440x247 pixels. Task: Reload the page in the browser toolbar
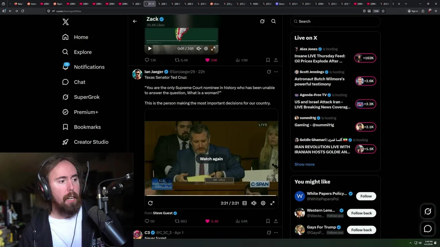point(23,11)
